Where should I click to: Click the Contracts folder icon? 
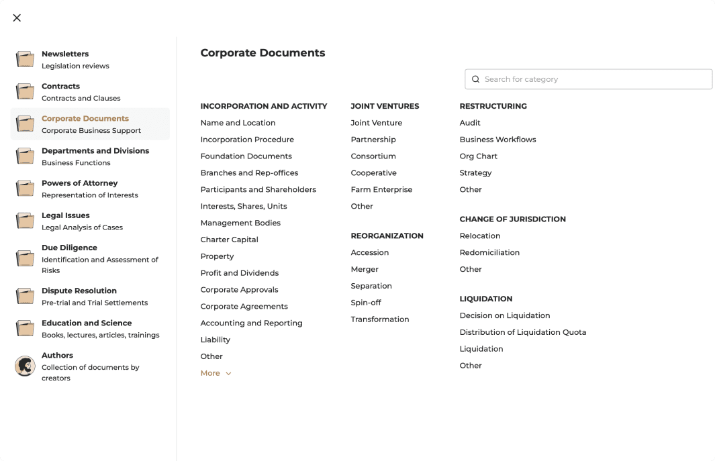click(x=25, y=91)
